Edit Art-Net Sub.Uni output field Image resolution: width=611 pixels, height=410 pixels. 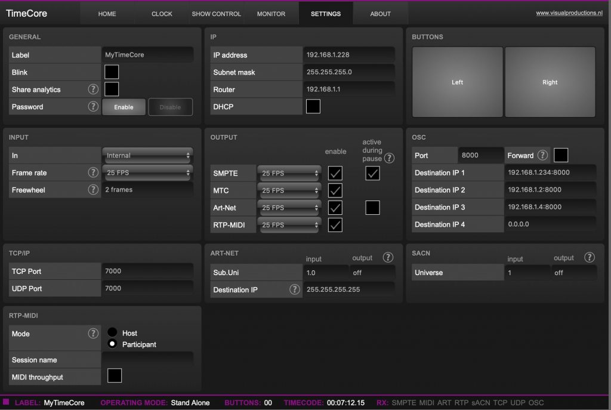[x=372, y=272]
